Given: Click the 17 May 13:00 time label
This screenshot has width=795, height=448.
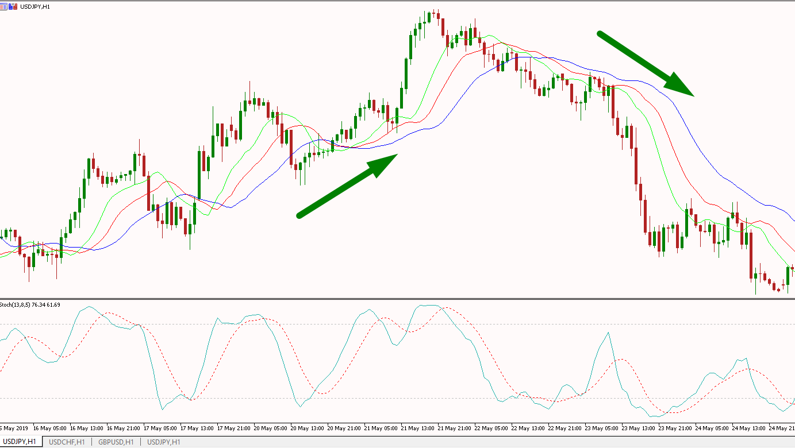Looking at the screenshot, I should pos(197,428).
